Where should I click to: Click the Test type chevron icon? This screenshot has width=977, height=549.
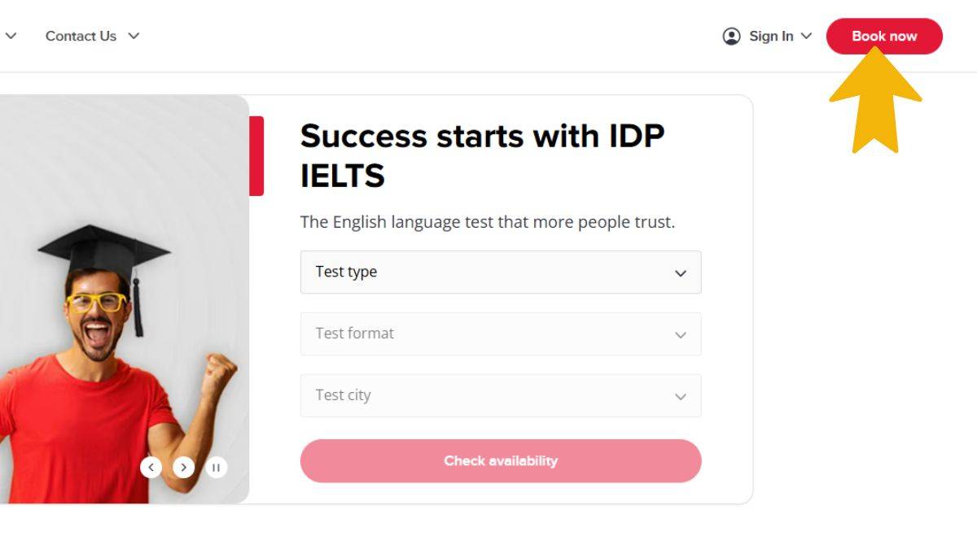point(681,272)
